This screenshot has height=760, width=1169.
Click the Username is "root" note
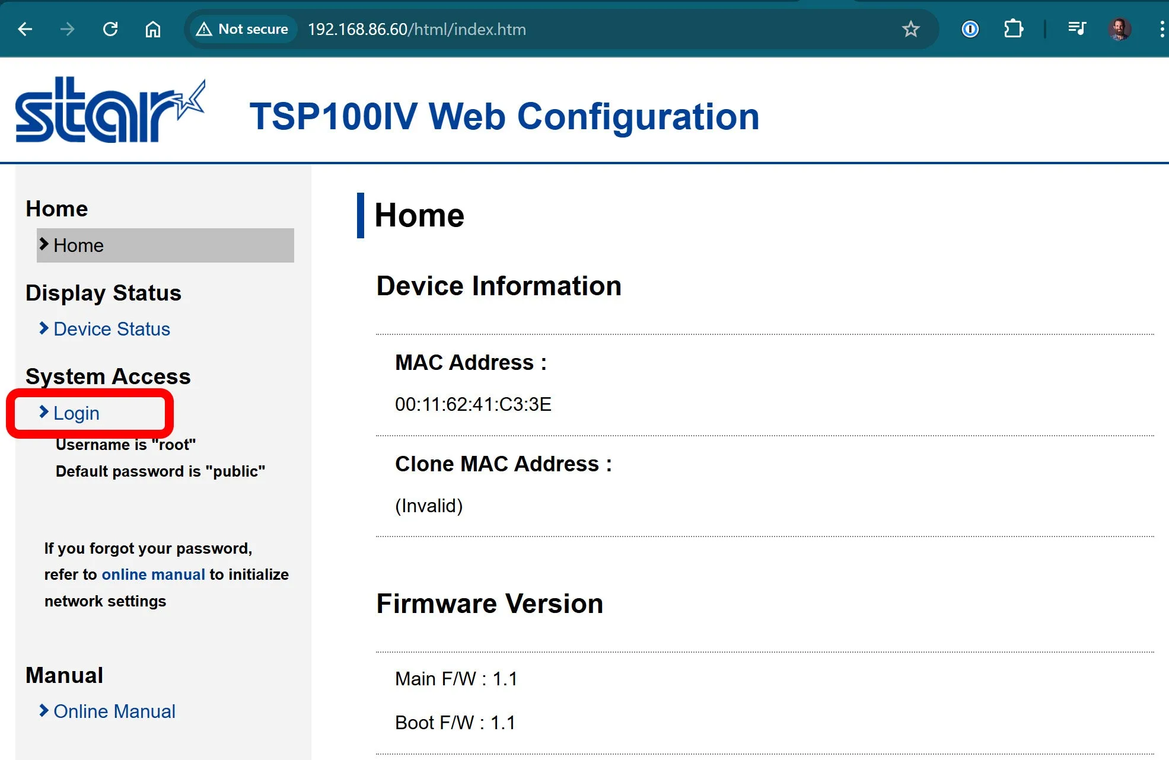click(126, 445)
